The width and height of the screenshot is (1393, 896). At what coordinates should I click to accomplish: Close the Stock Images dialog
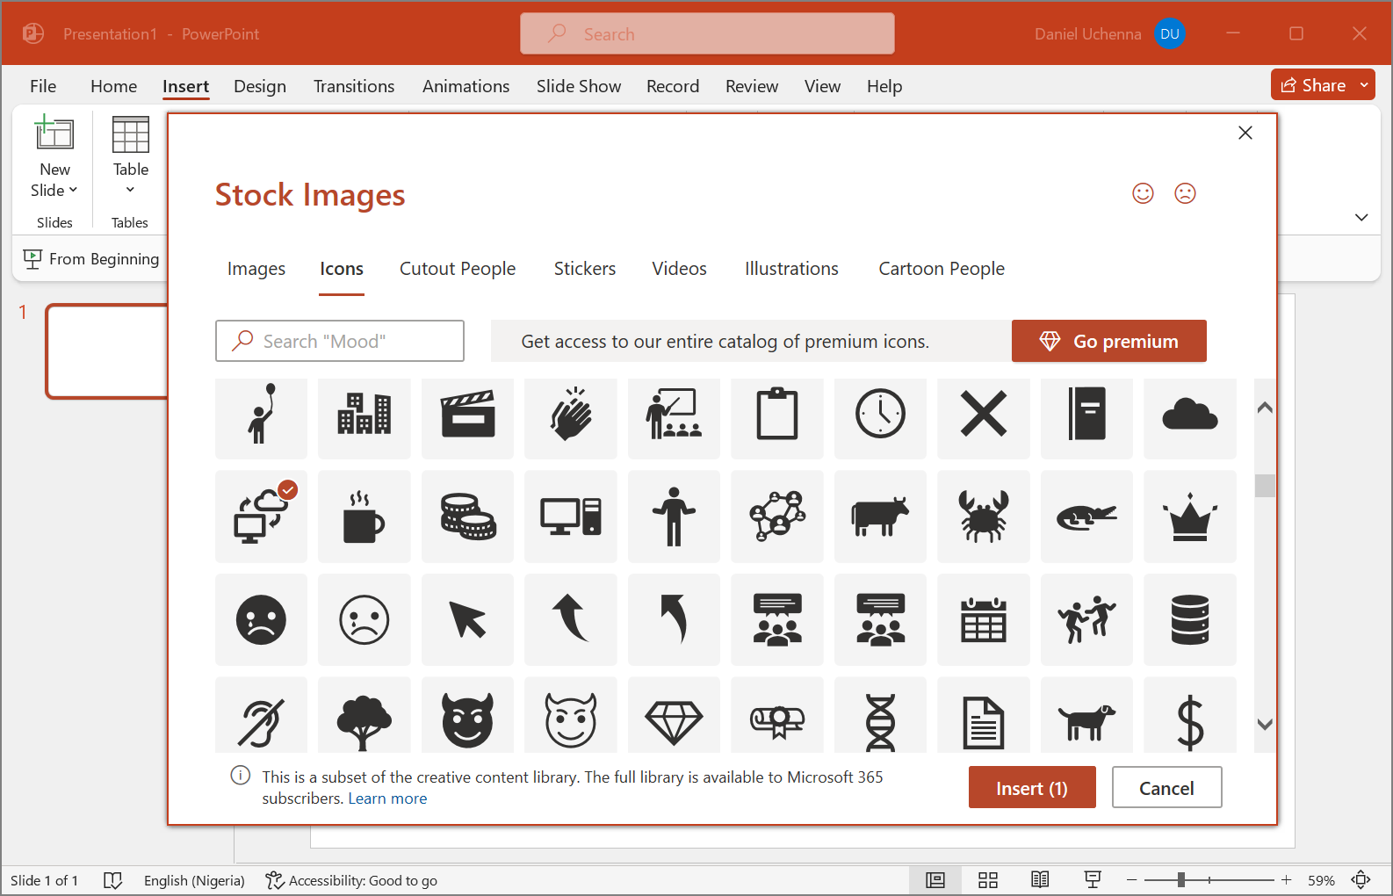[x=1245, y=133]
